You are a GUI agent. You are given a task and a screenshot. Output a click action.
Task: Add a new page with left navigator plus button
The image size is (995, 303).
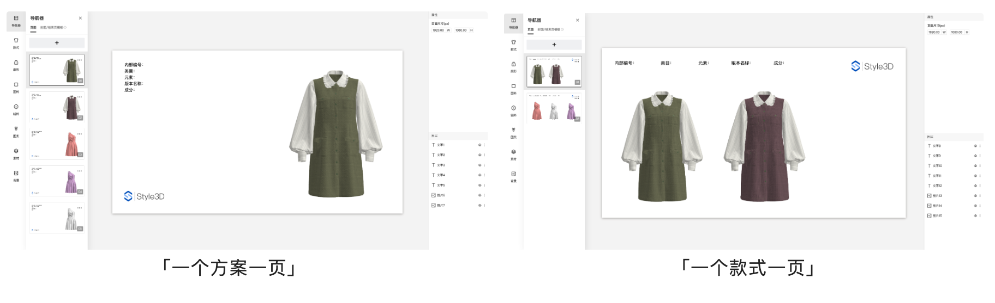click(57, 42)
